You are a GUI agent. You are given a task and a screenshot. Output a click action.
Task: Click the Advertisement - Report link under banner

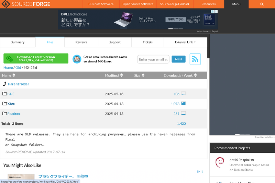(x=208, y=31)
